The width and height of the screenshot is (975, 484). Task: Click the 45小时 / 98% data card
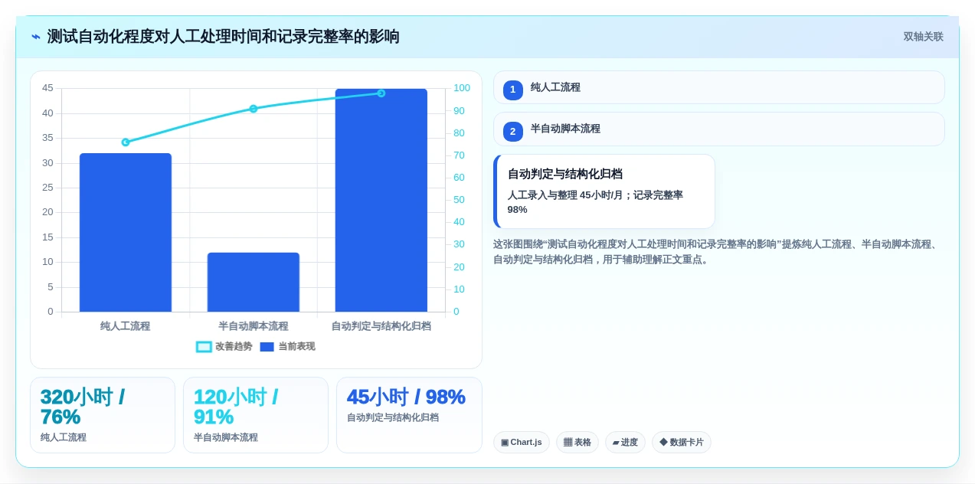(x=409, y=415)
